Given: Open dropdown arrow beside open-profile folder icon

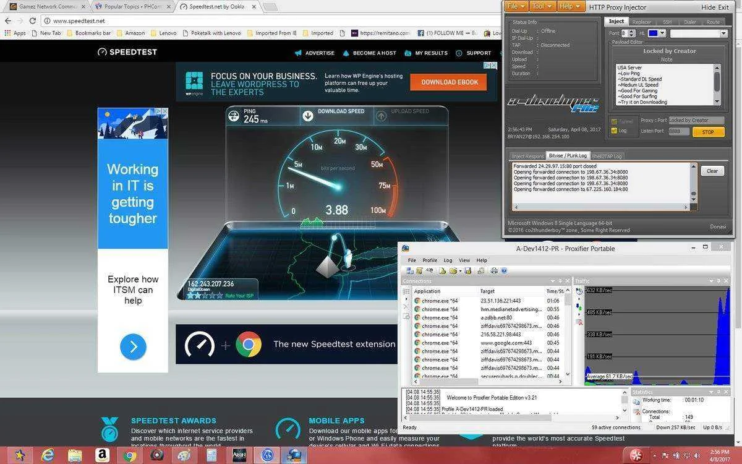Looking at the screenshot, I should (x=460, y=270).
